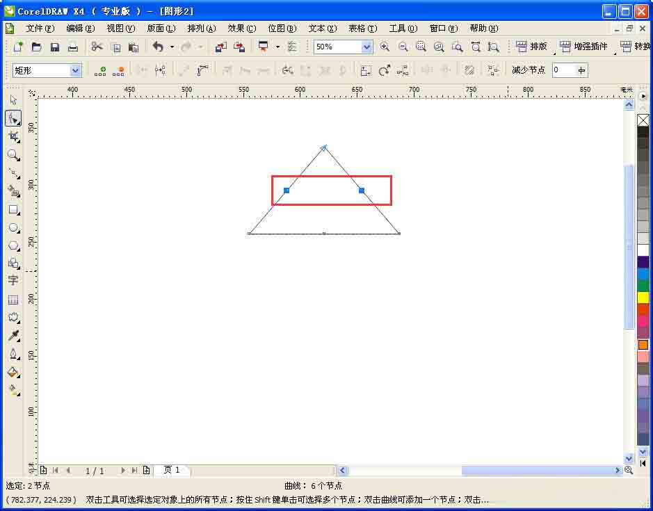Screen dimensions: 653x511
Task: Switch to page tab 页 1
Action: coord(171,470)
